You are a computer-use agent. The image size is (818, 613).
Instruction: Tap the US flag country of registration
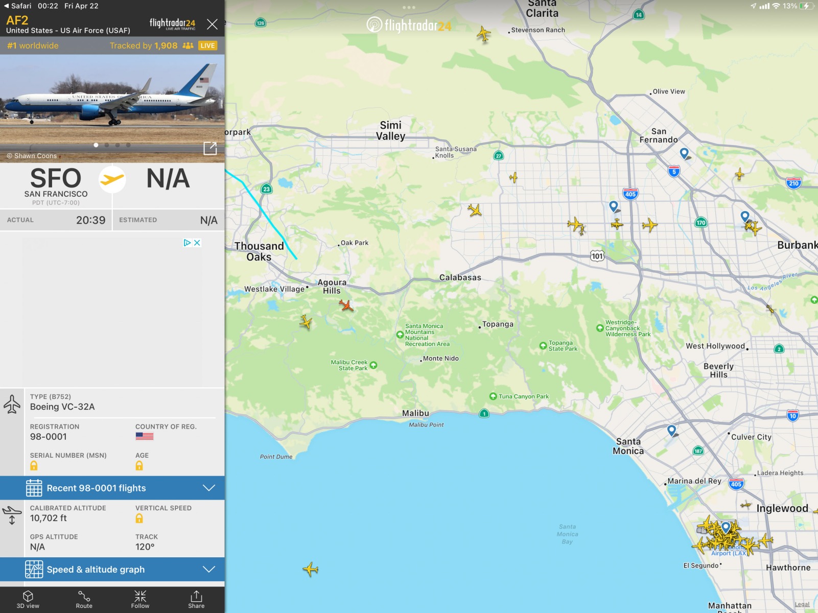[x=144, y=436]
